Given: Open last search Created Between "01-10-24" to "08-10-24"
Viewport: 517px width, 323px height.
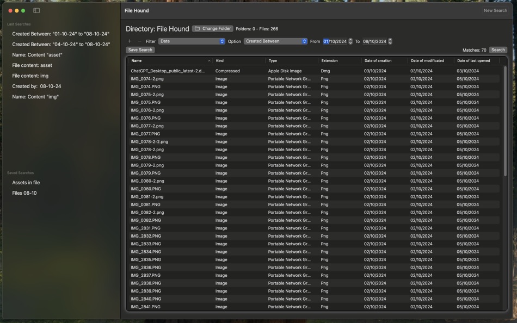Looking at the screenshot, I should (60, 34).
